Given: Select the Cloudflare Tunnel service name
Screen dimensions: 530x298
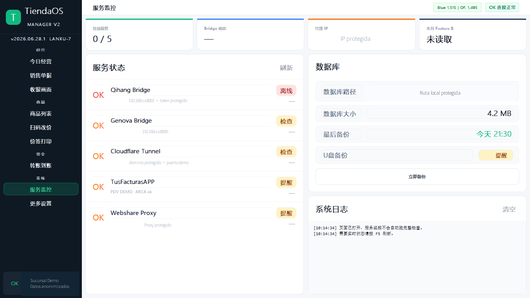Looking at the screenshot, I should (135, 151).
